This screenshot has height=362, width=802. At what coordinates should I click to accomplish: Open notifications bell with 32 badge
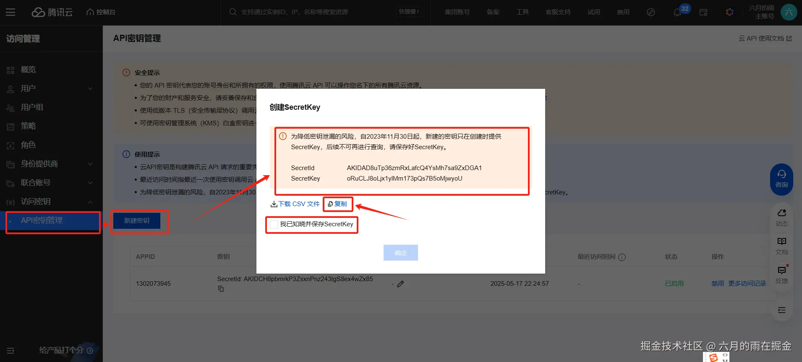click(x=677, y=12)
